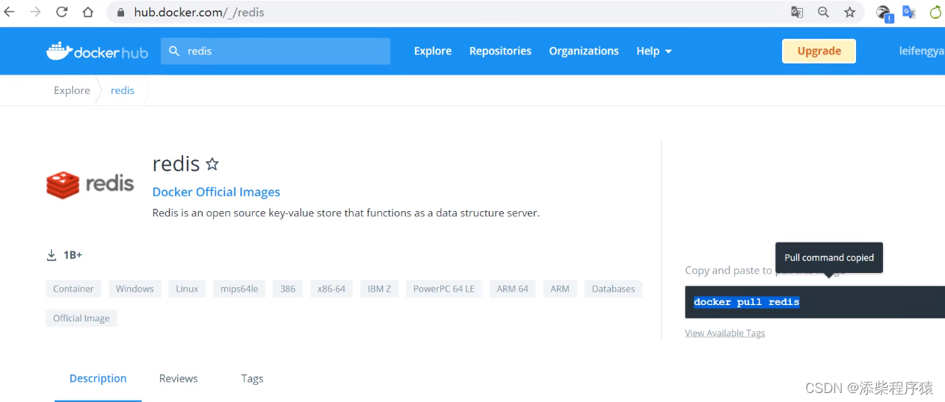
Task: Select the mips64le tag chip
Action: coord(239,289)
